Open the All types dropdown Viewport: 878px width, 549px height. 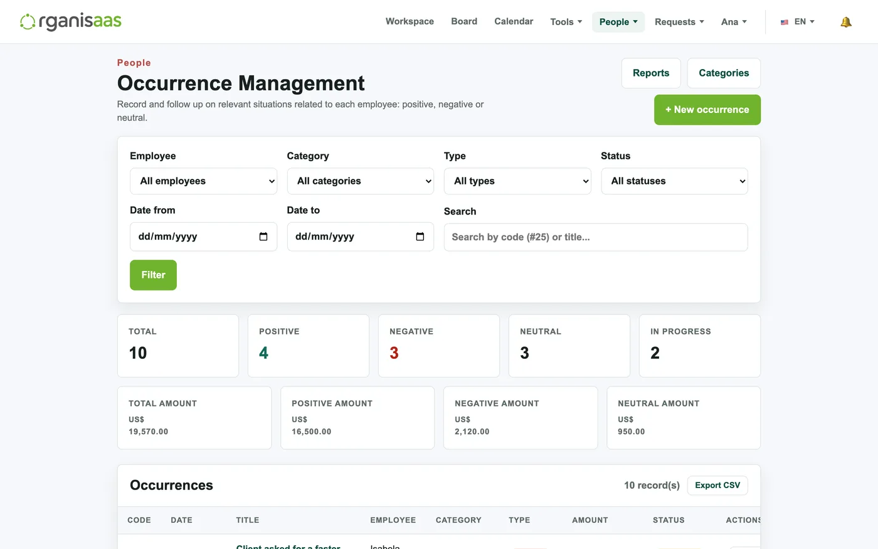[517, 181]
